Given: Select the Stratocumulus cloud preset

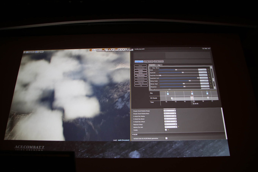Looking at the screenshot, I should (141, 76).
